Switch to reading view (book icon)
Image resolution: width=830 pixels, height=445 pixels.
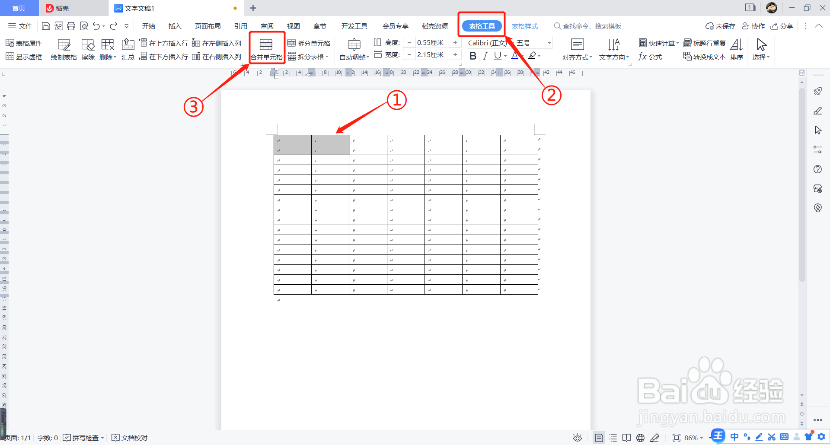click(626, 438)
